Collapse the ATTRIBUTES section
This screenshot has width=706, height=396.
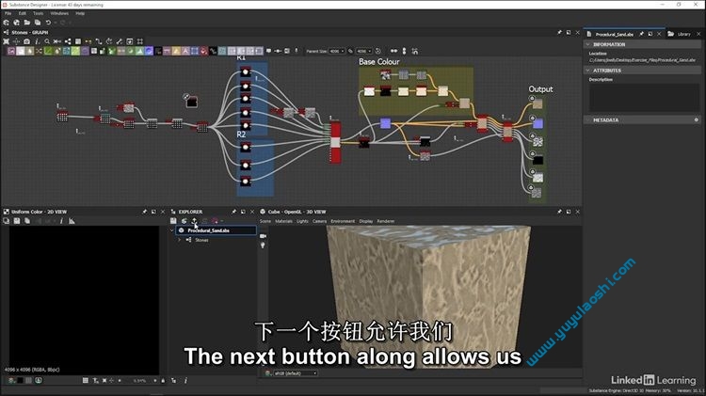(x=587, y=71)
